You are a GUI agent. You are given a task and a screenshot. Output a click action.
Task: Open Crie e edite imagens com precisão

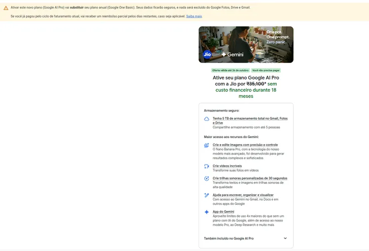click(245, 145)
